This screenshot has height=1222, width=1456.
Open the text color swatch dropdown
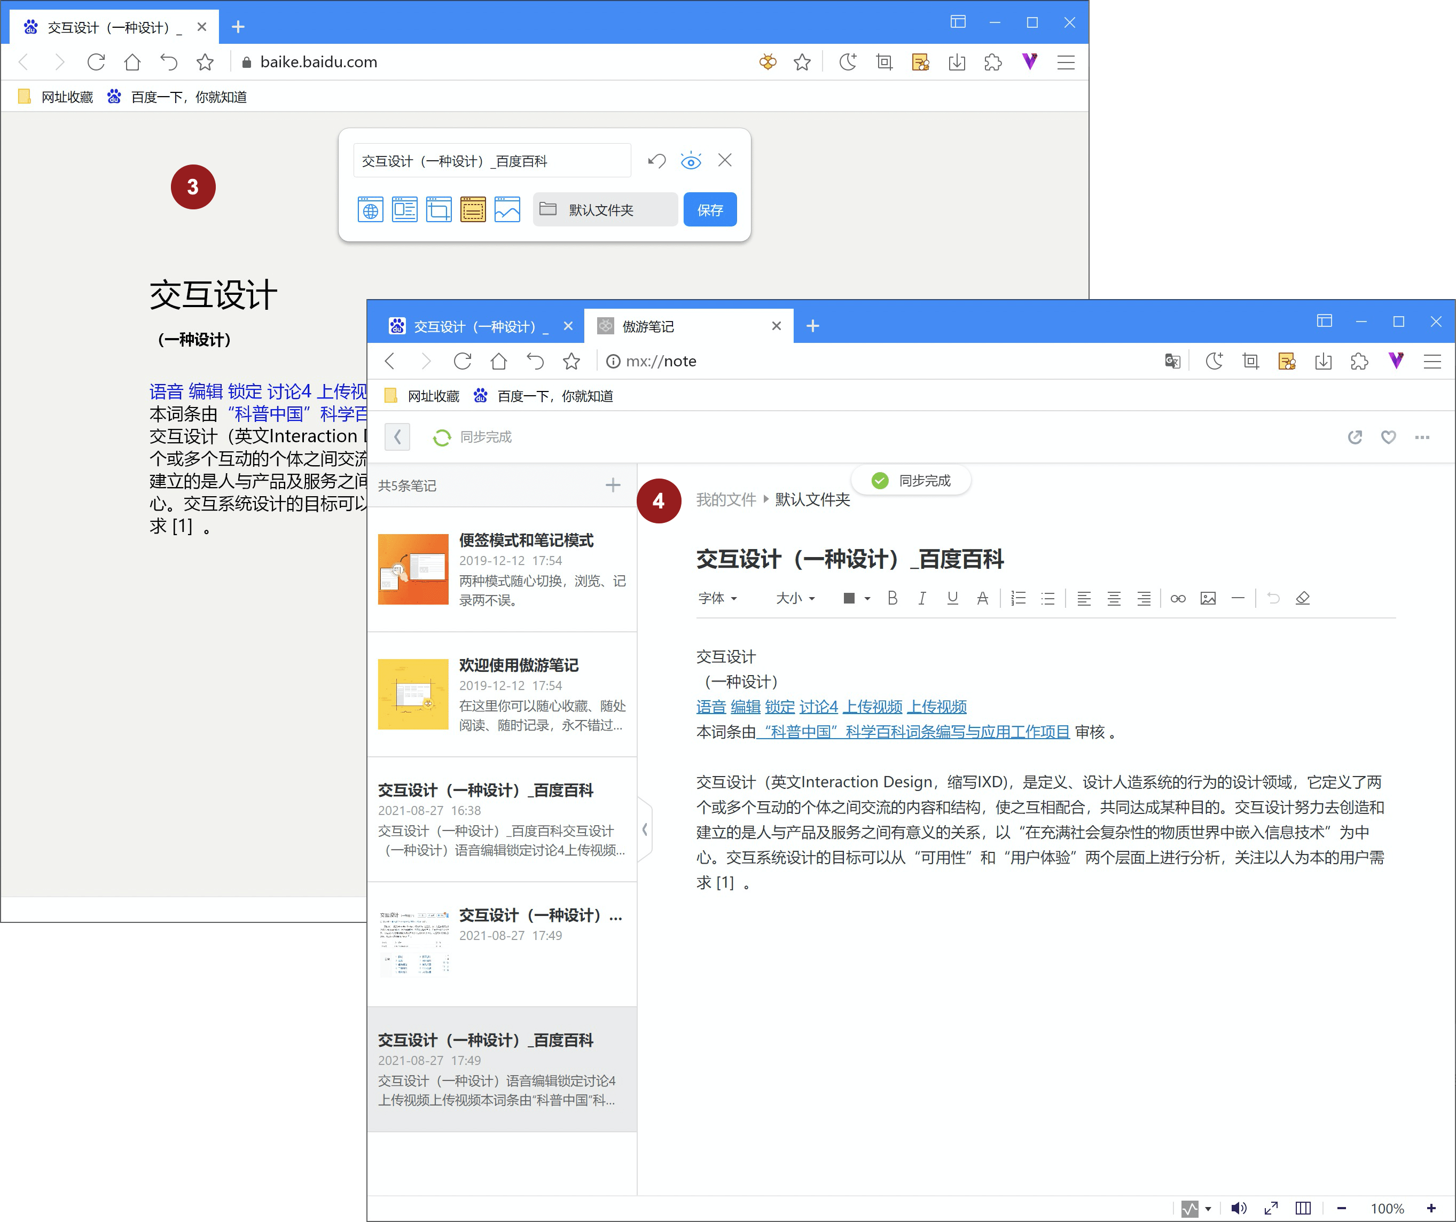click(856, 598)
